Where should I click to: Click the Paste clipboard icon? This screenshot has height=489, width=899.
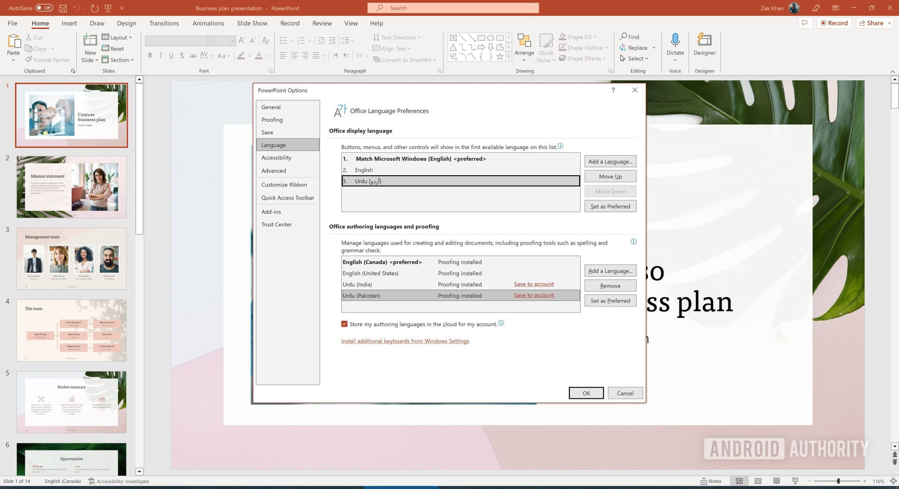(14, 42)
